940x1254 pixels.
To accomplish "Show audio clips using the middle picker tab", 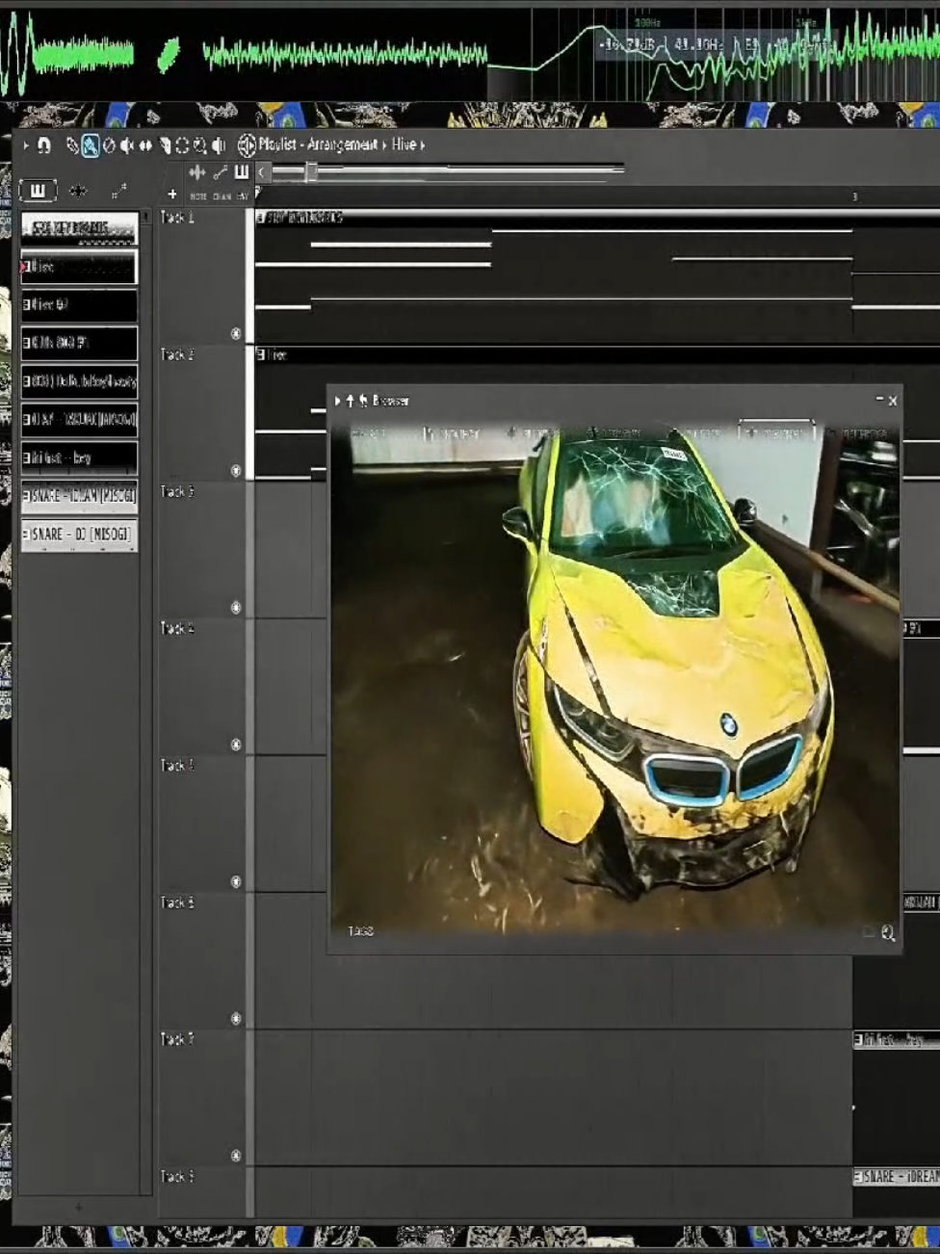I will 78,191.
